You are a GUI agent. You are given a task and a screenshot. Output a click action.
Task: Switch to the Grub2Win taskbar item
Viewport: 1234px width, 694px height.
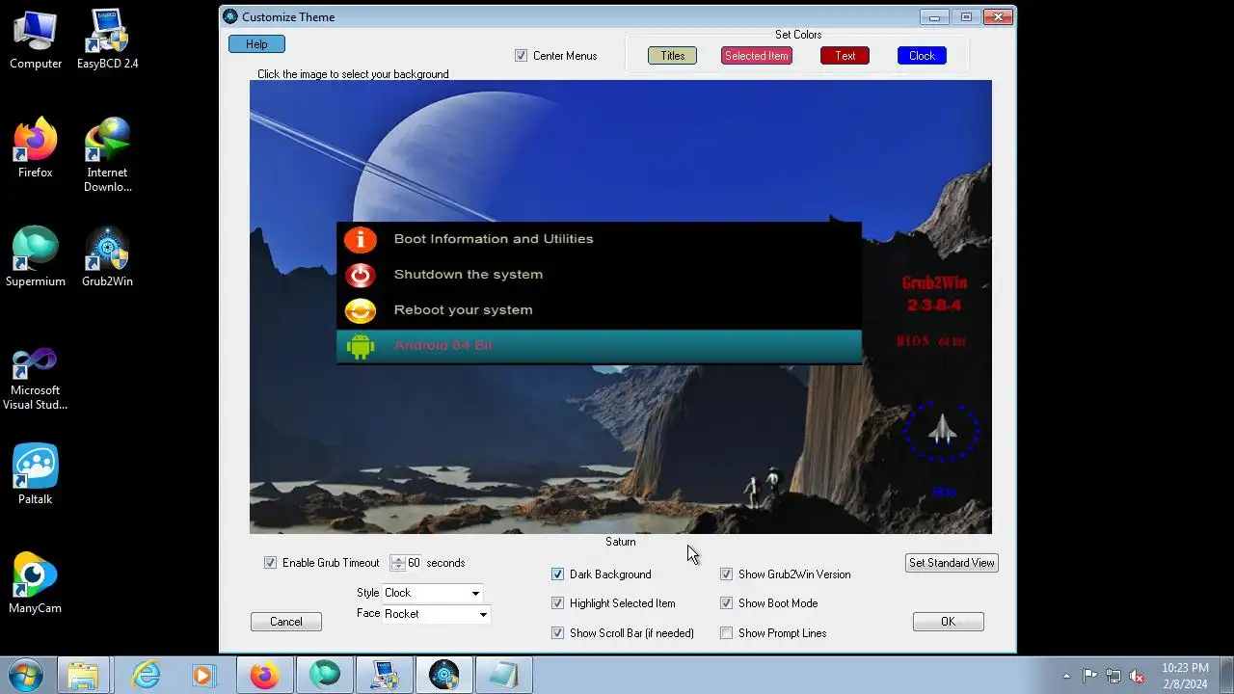coord(443,675)
